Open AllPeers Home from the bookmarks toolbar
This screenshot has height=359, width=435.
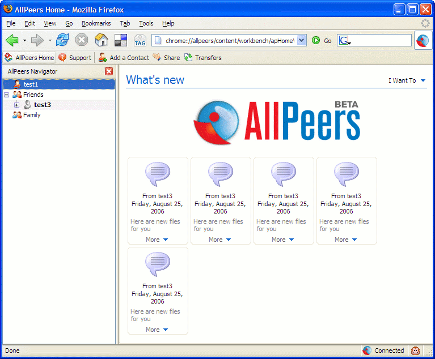point(29,58)
